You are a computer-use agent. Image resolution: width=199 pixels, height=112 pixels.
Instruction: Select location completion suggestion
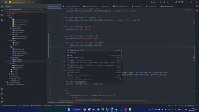pyautogui.click(x=94, y=53)
